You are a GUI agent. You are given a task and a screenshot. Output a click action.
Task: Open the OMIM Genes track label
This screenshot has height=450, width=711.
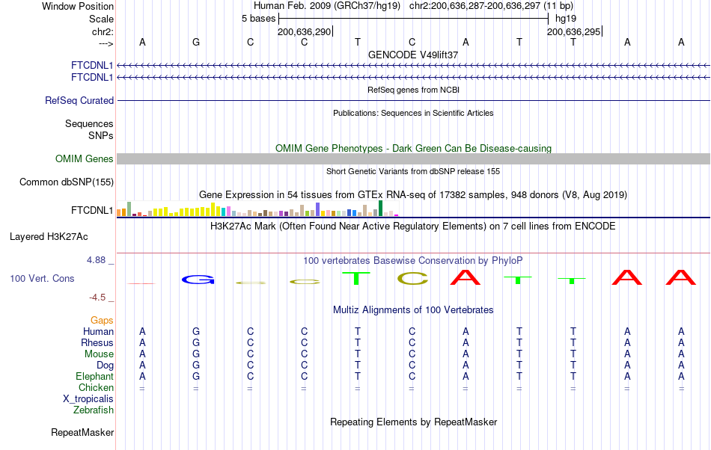click(x=85, y=159)
